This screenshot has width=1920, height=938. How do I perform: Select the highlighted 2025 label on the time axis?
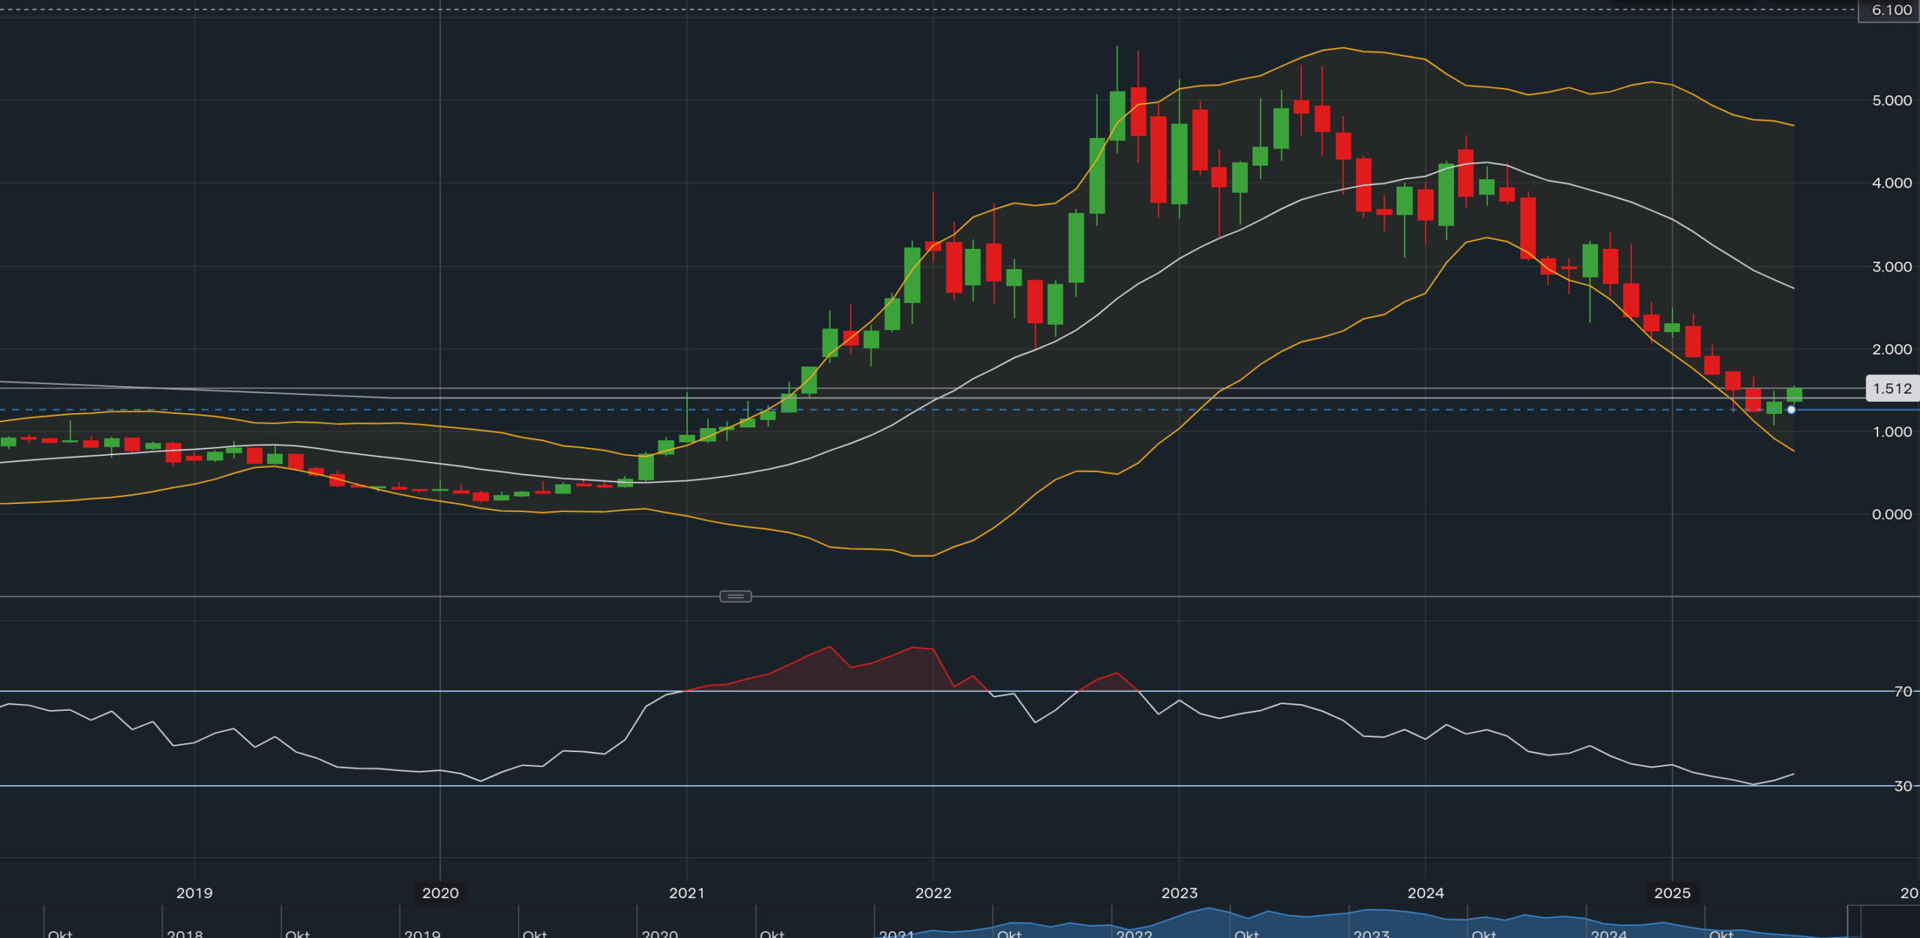click(x=1672, y=892)
